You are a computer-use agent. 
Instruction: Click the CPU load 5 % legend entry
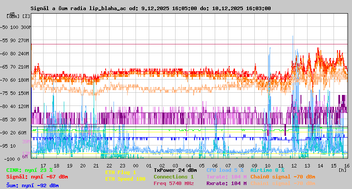[x=225, y=170]
